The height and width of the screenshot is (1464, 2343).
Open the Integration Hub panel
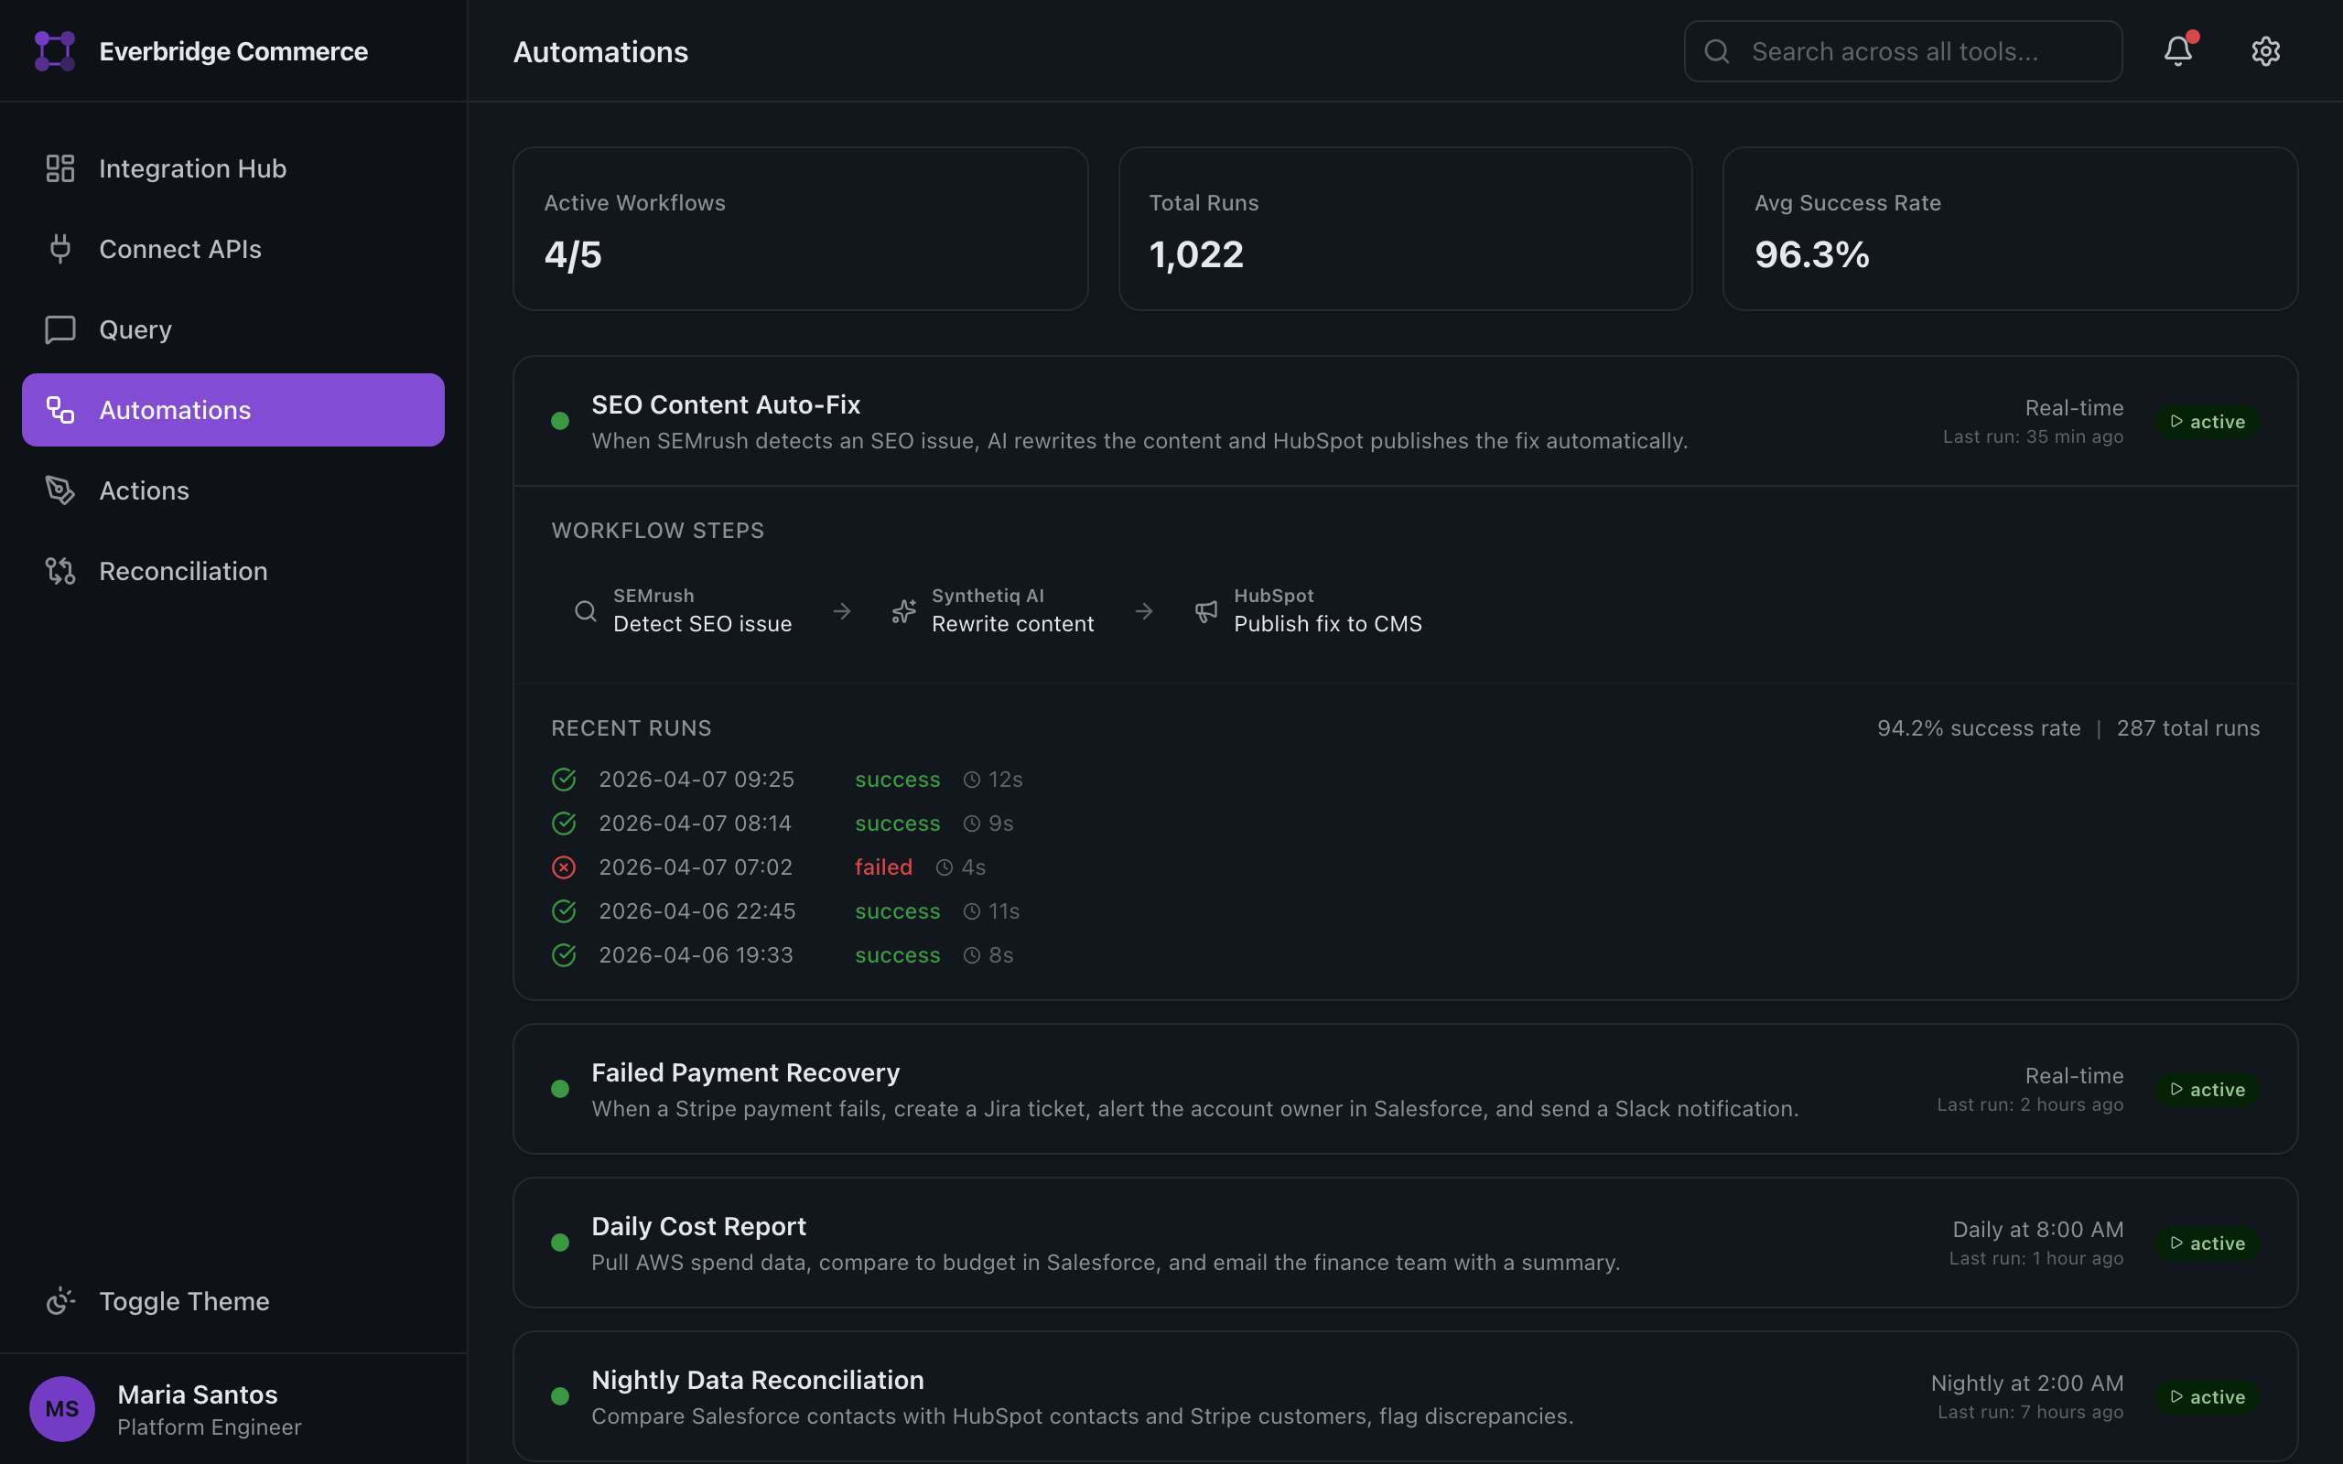coord(191,167)
